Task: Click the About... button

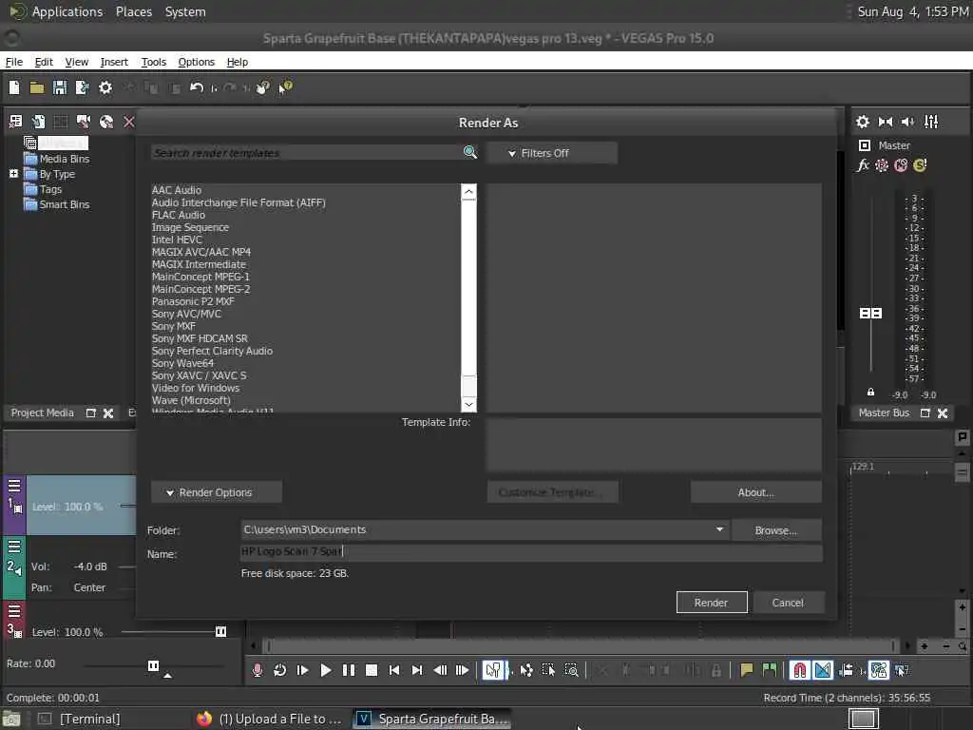Action: [755, 492]
